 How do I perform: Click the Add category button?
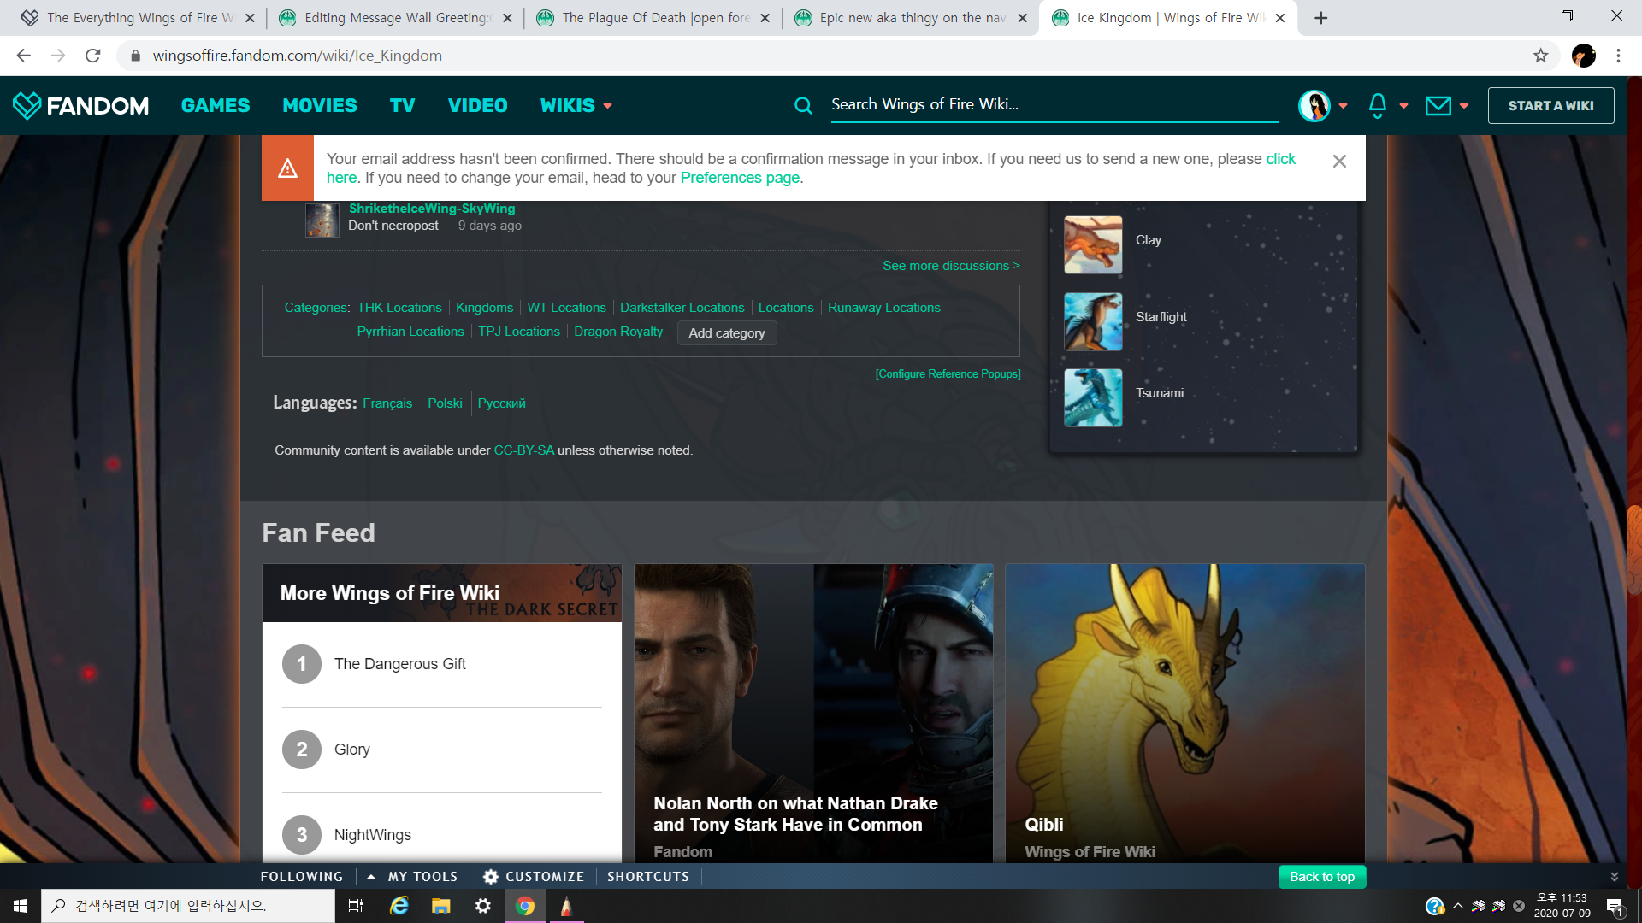pos(726,333)
